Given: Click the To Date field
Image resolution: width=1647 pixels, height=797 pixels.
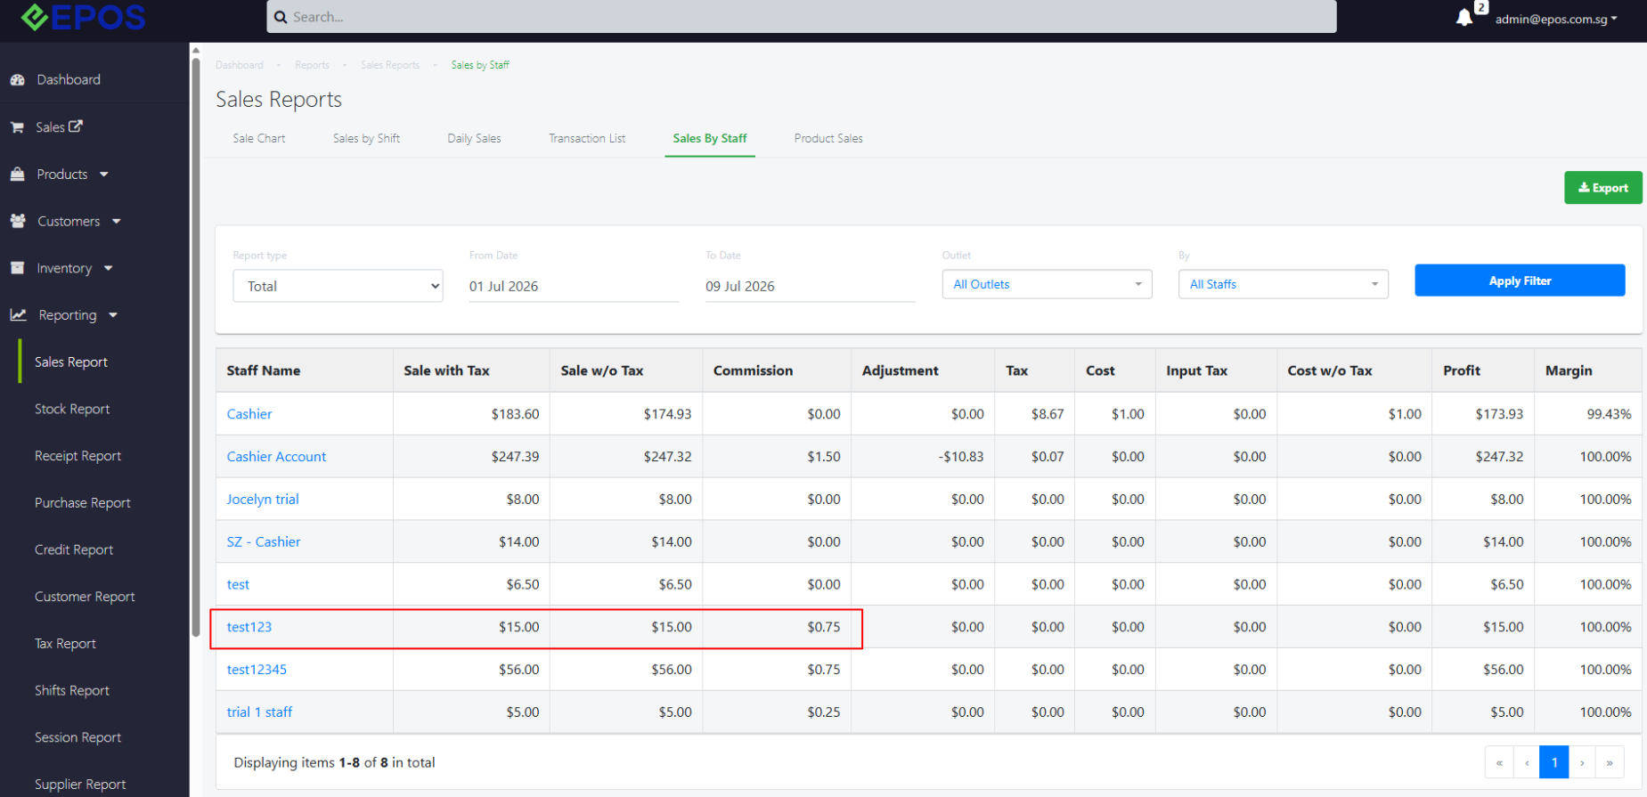Looking at the screenshot, I should (x=810, y=286).
